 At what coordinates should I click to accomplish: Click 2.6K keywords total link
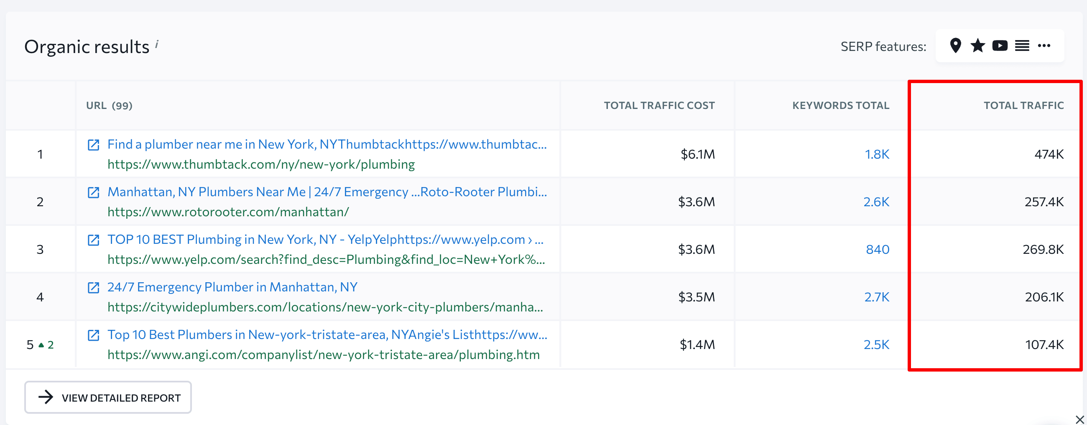point(876,202)
